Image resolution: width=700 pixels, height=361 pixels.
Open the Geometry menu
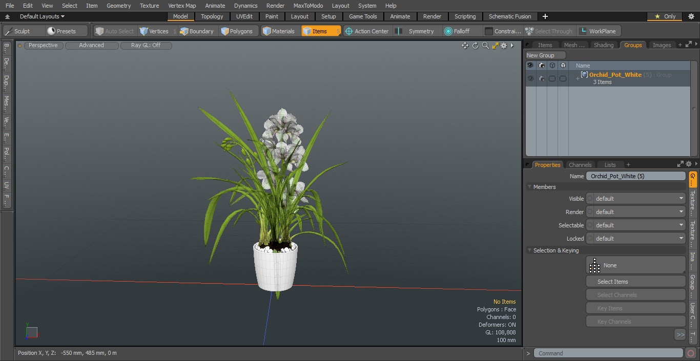(x=118, y=6)
